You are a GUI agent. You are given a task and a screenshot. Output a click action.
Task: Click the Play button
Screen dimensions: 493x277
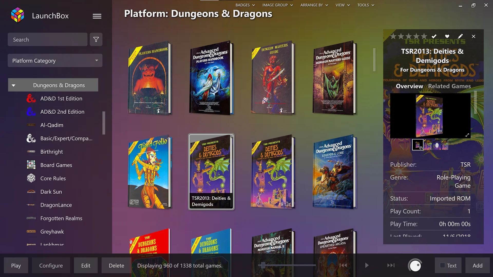pos(16,265)
